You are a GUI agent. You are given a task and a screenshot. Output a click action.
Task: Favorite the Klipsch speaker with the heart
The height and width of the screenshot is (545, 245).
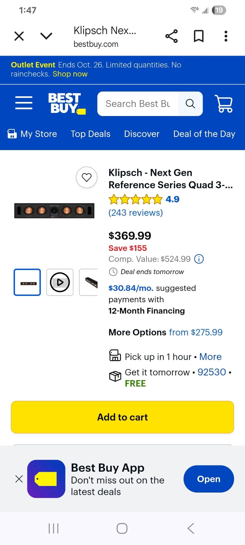point(86,177)
